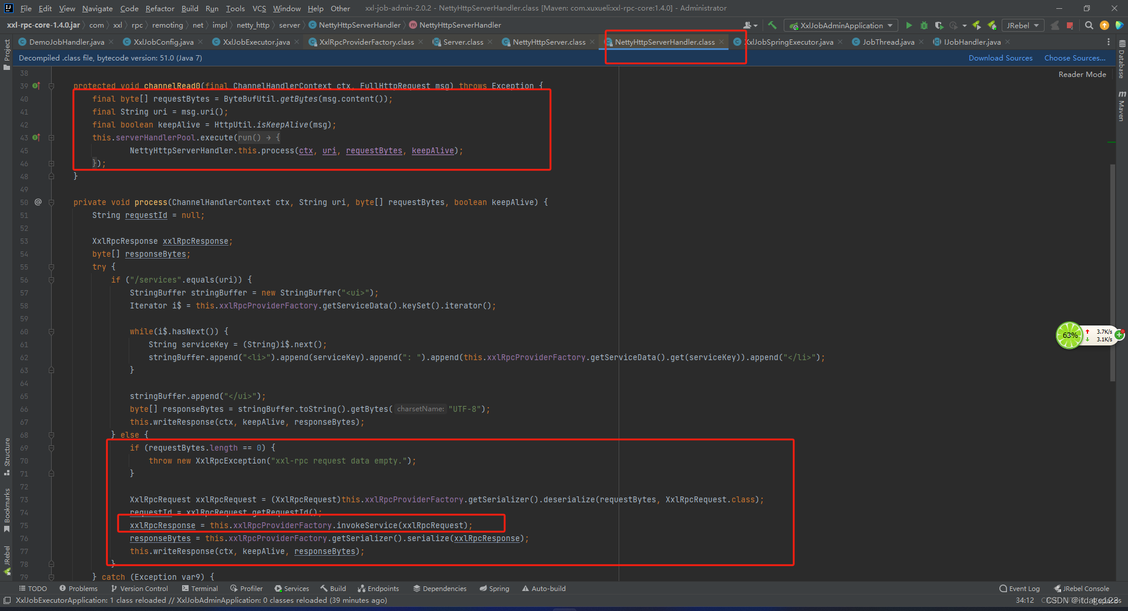Image resolution: width=1128 pixels, height=611 pixels.
Task: Open the Terminal tool window
Action: (200, 589)
